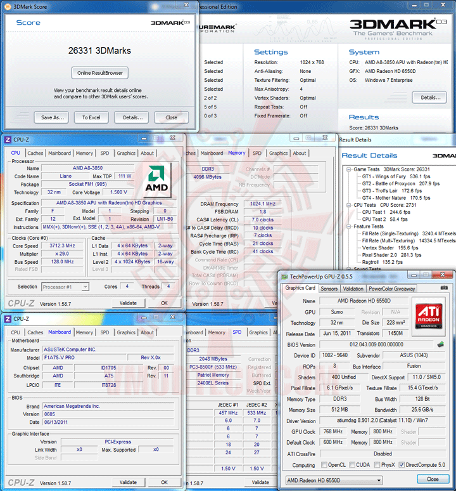
Task: Click the 3DMark Score window title icon
Action: click(8, 6)
